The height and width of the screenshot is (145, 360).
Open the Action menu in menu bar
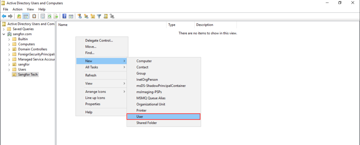pos(18,9)
